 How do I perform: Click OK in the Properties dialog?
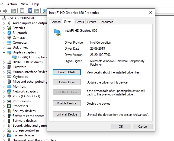pyautogui.click(x=121, y=127)
